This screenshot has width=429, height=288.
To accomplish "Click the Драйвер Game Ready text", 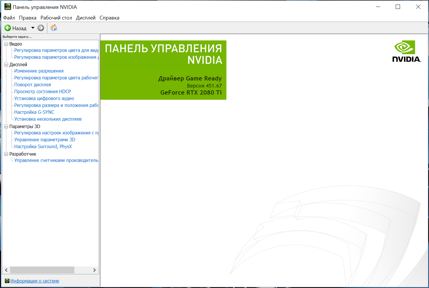I will 190,79.
